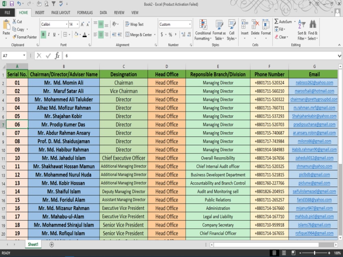Viewport: 343px width, 257px height.
Task: Apply Percent Style format
Action: (170, 34)
